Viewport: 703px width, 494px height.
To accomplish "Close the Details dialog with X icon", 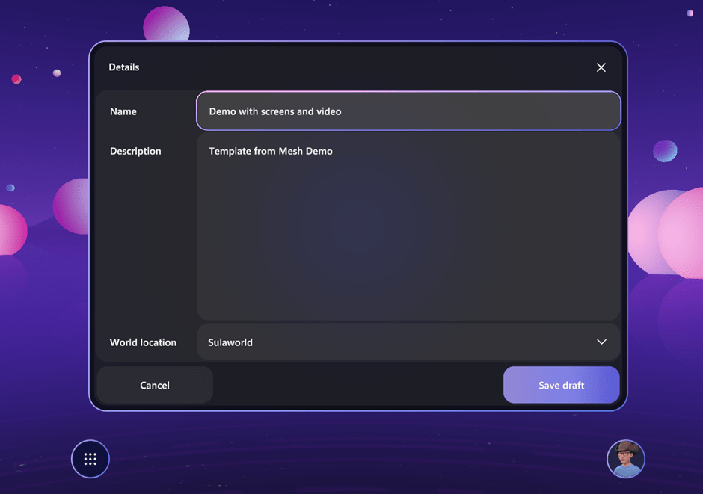I will tap(601, 67).
